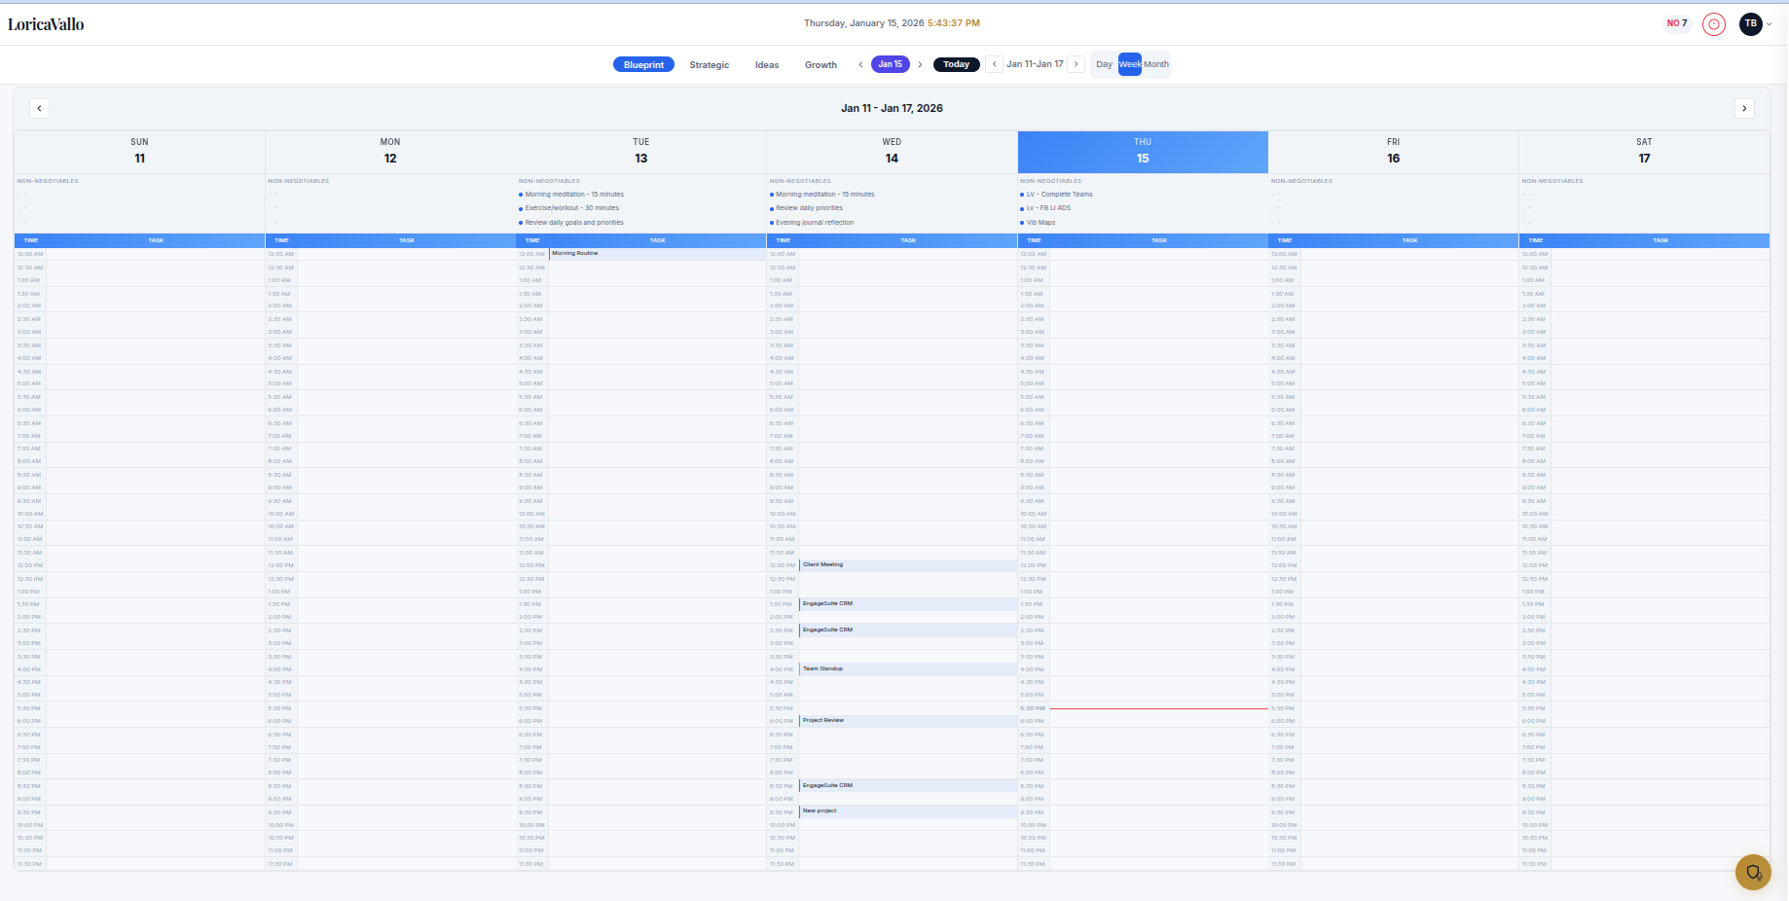Screen dimensions: 1789x901
Task: Click previous day arrow beside Jan 15
Action: (860, 64)
